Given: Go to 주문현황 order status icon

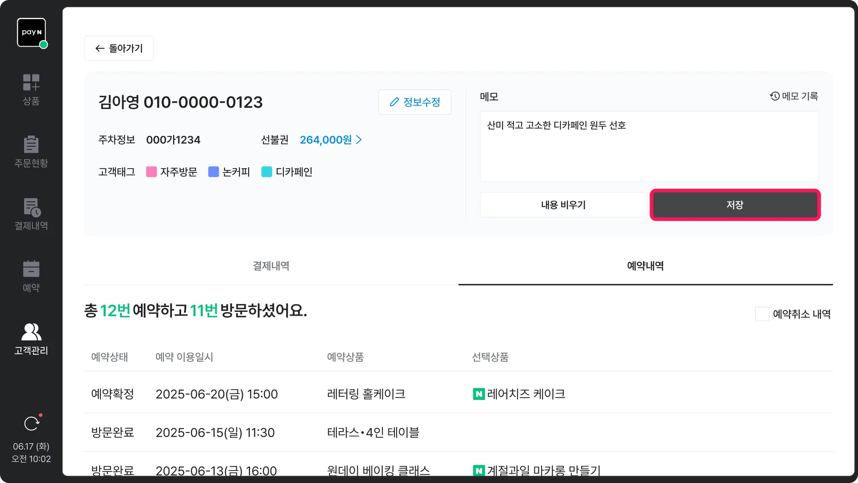Looking at the screenshot, I should click(31, 145).
